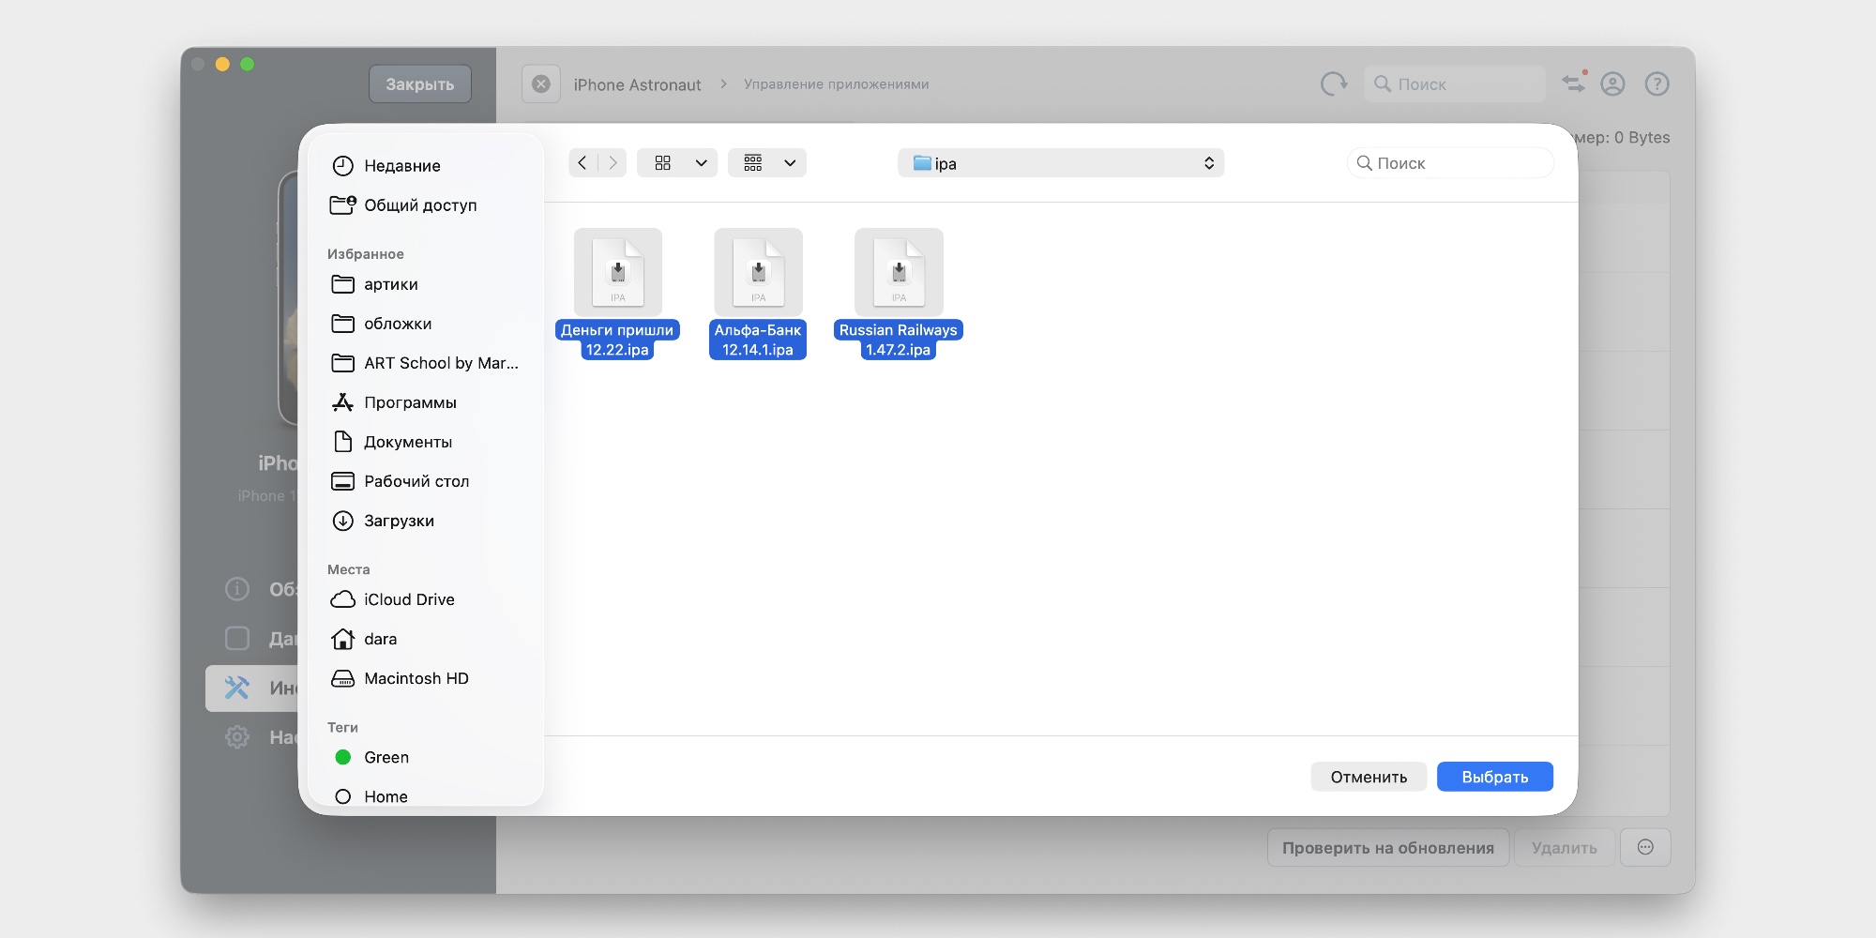
Task: Click the forward navigation chevron
Action: [x=613, y=163]
